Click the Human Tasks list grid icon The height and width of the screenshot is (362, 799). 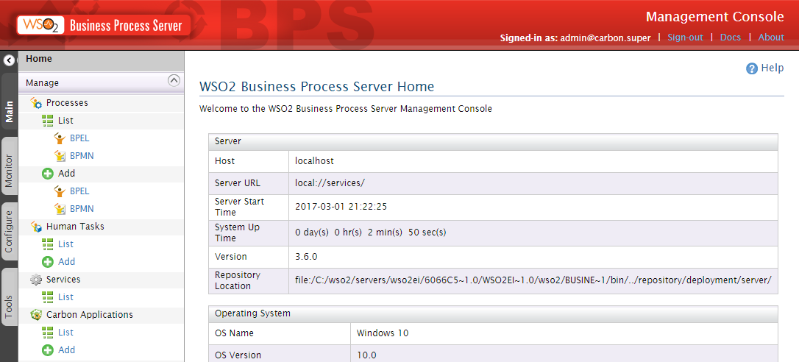[x=47, y=244]
